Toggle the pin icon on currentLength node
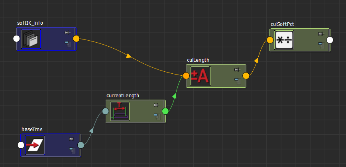346x167 pixels. [x=156, y=105]
